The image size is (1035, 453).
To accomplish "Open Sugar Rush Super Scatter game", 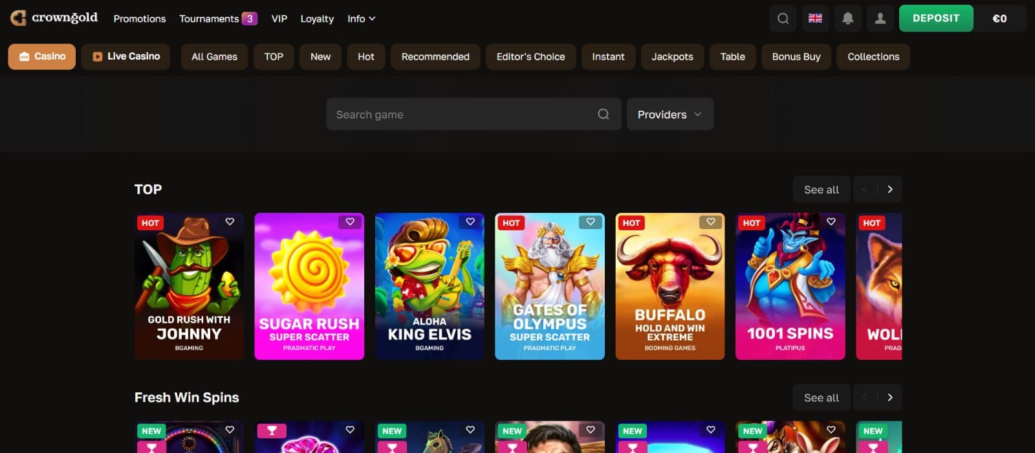I will pos(309,286).
